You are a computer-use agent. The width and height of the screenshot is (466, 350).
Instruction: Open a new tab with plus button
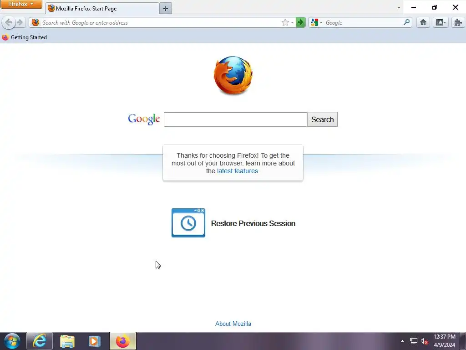166,9
